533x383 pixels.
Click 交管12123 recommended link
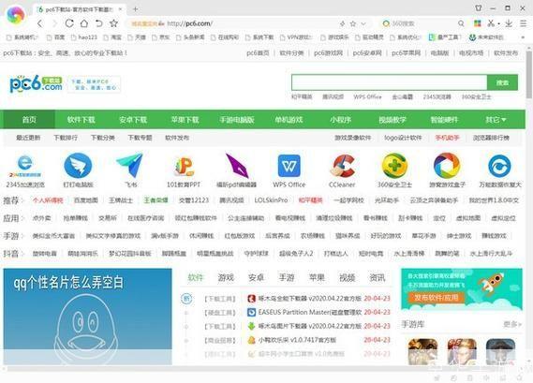[194, 200]
